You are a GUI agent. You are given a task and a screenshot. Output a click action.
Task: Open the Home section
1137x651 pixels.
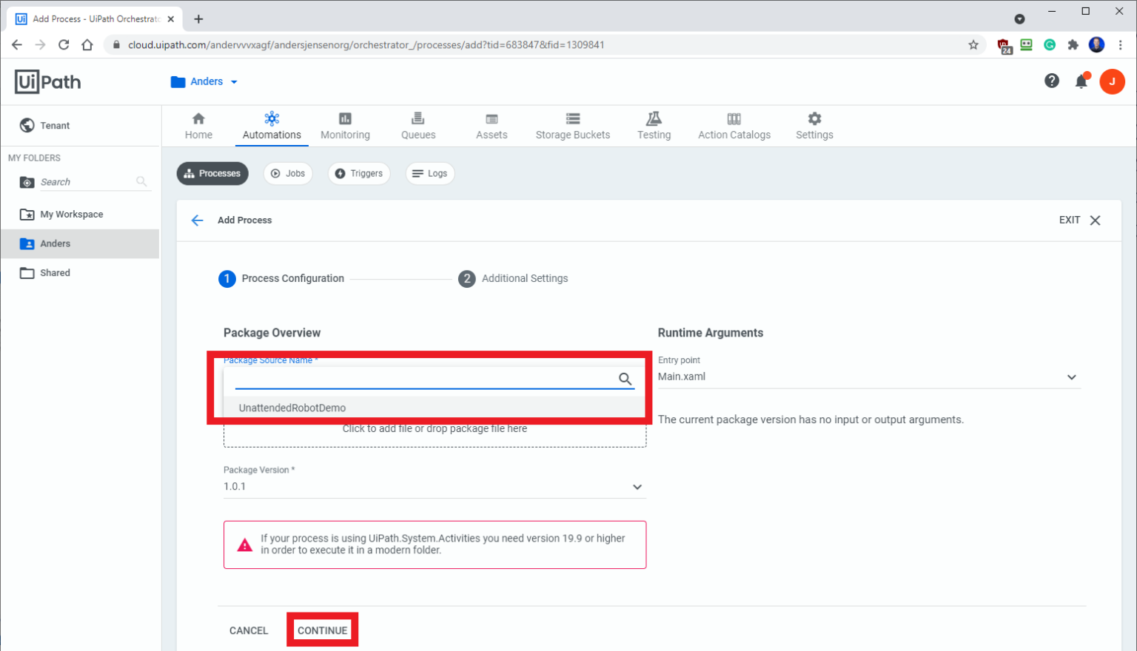tap(198, 126)
